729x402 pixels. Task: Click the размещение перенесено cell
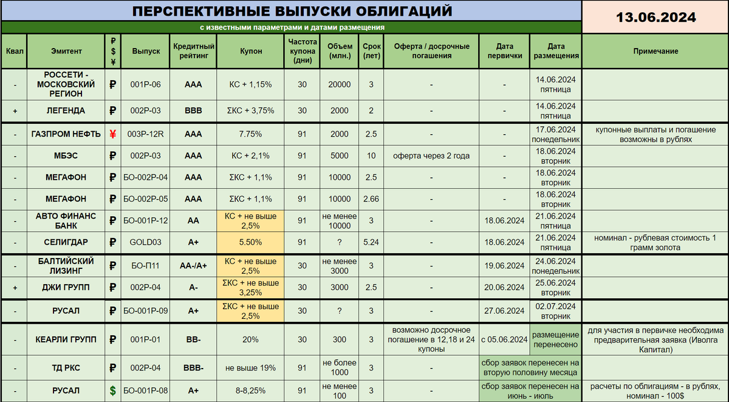tap(555, 339)
